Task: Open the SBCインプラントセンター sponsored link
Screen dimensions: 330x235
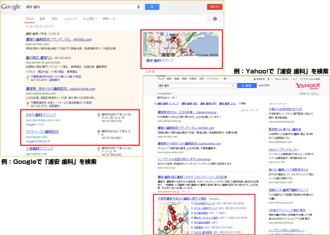Action: click(x=283, y=150)
